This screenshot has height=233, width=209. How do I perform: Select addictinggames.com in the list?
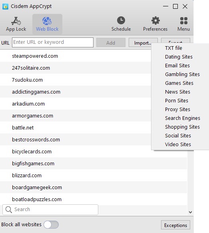click(x=75, y=92)
